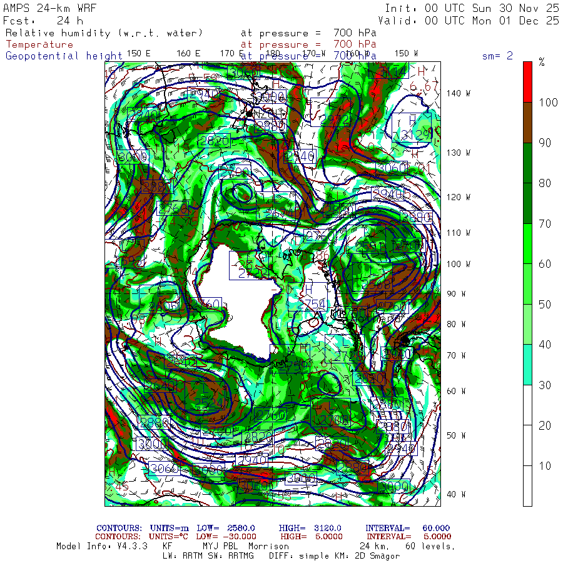Click the '120 W' longitude label
This screenshot has height=563, width=563.
tap(459, 197)
